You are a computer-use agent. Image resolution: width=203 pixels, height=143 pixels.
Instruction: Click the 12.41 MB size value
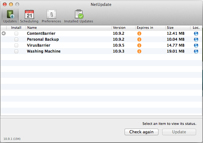[176, 33]
